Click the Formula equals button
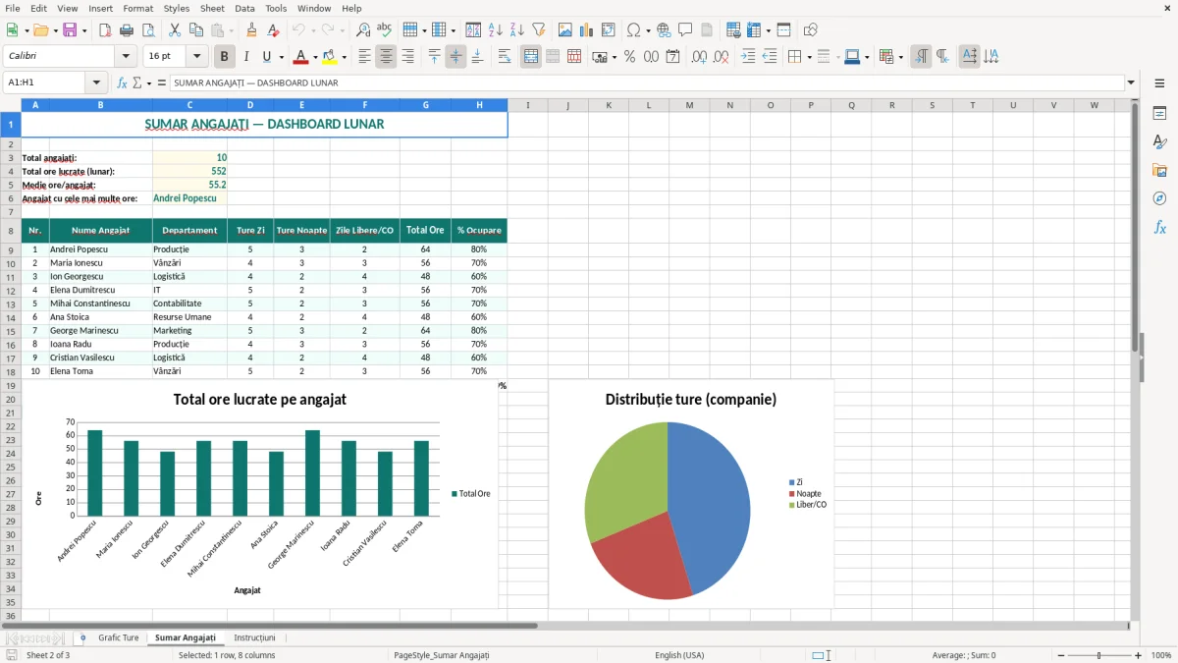Viewport: 1178px width, 663px height. click(162, 83)
